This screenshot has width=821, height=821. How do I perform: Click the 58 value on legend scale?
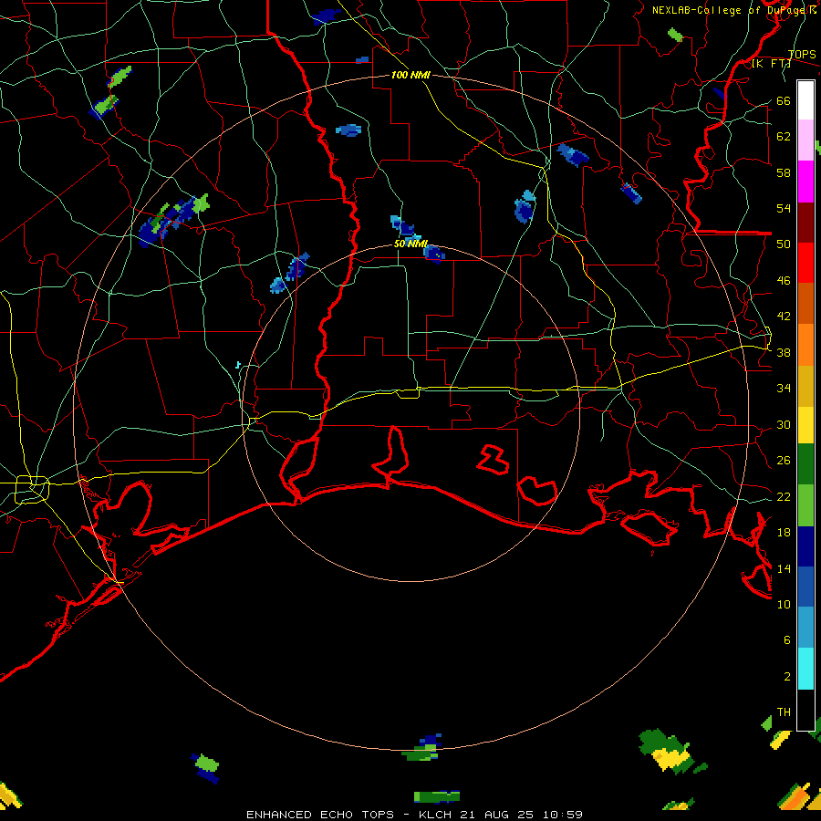[x=784, y=172]
